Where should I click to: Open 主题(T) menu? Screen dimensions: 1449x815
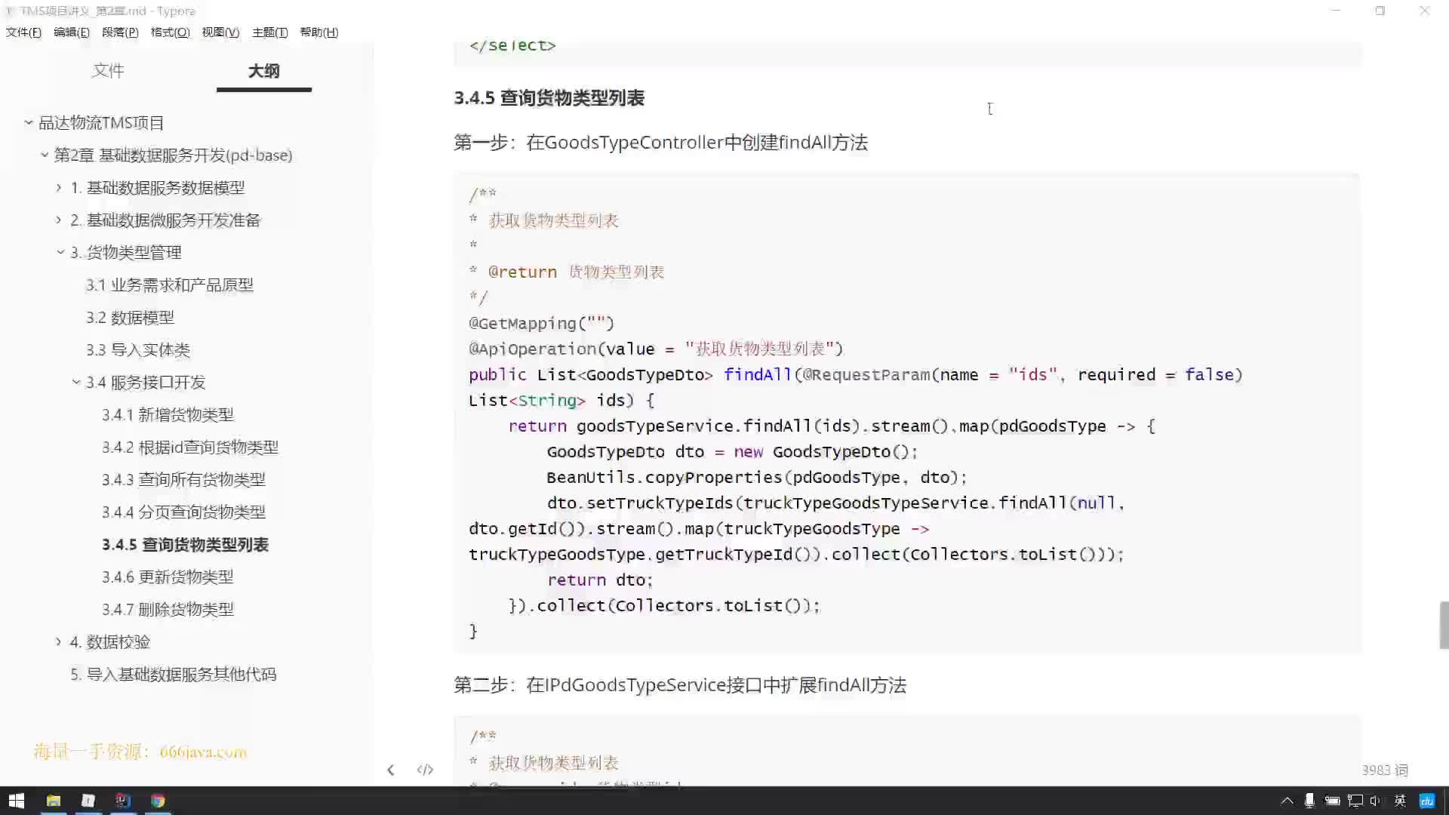270,32
